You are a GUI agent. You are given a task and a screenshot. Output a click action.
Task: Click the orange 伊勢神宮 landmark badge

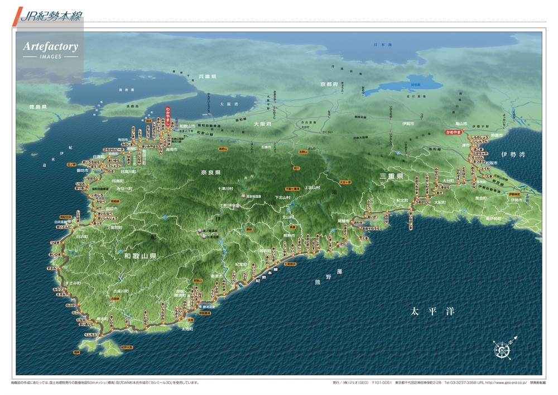(513, 194)
